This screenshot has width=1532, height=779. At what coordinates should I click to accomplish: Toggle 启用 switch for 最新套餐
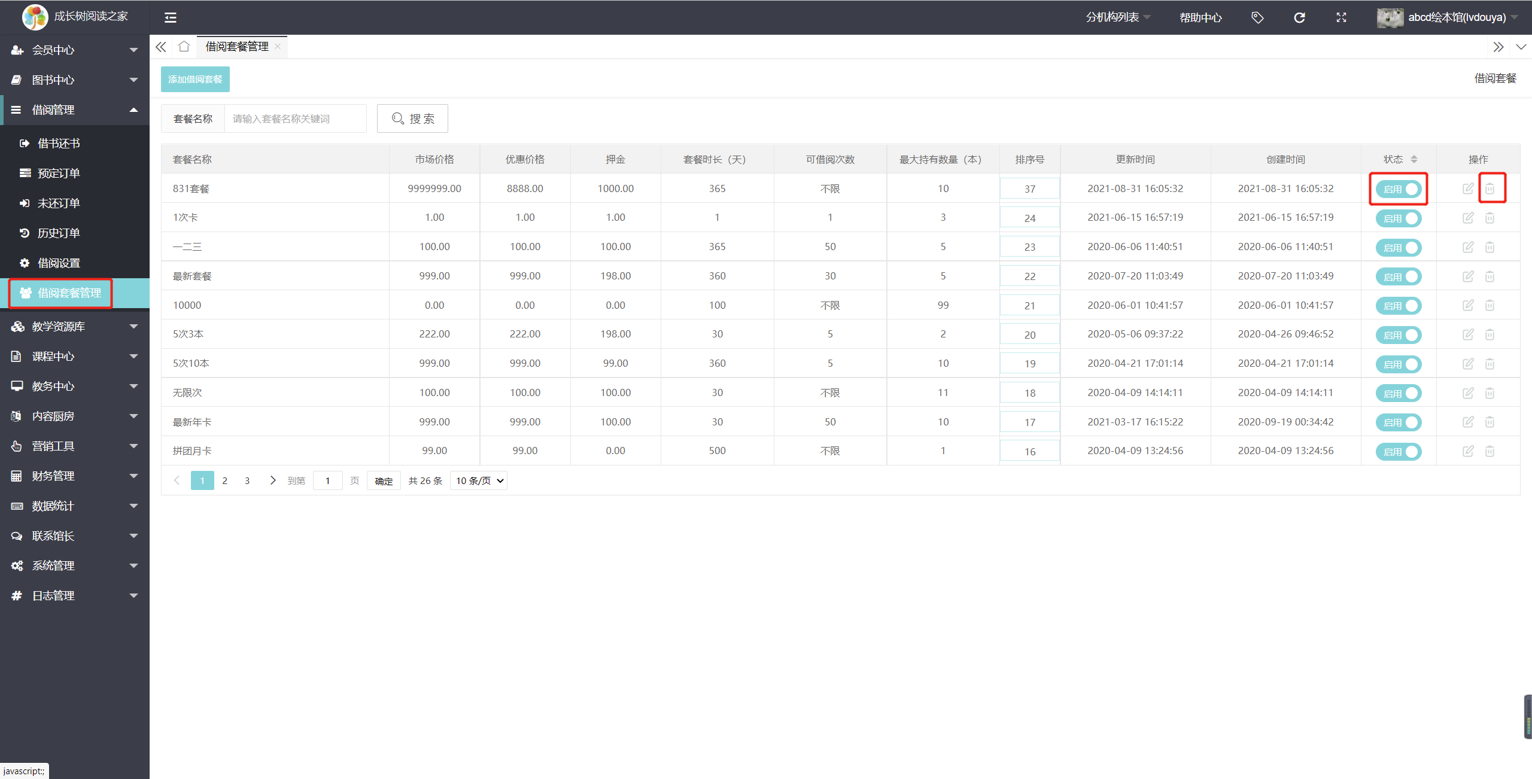click(1399, 276)
